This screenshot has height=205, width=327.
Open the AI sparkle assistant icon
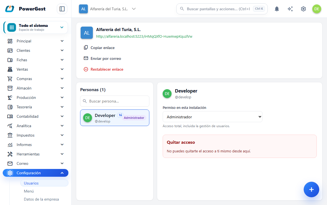pyautogui.click(x=290, y=9)
